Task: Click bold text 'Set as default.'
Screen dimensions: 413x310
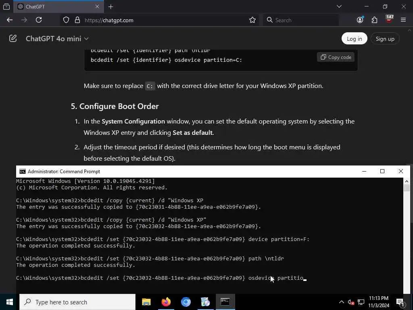Action: coord(193,132)
